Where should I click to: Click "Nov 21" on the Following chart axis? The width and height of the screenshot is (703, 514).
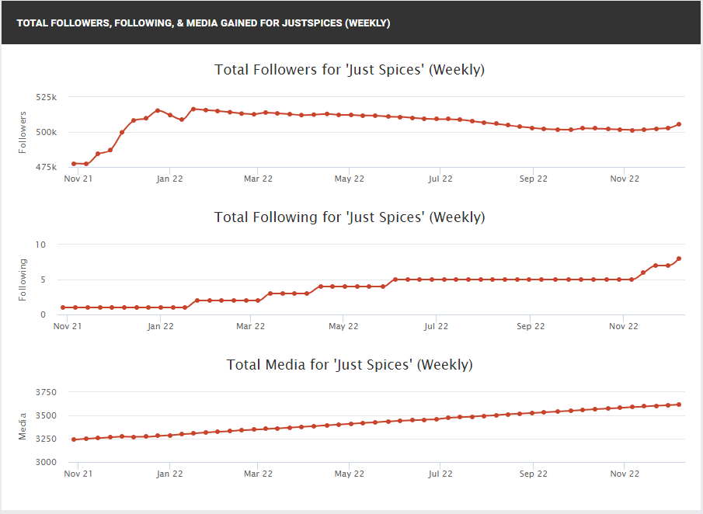coord(68,326)
